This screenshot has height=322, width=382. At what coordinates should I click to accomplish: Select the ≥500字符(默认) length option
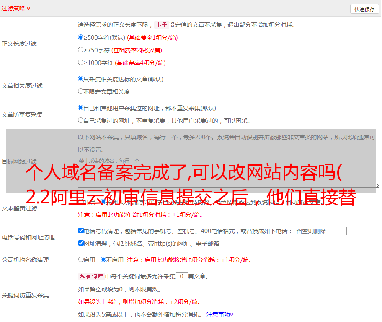(x=81, y=37)
